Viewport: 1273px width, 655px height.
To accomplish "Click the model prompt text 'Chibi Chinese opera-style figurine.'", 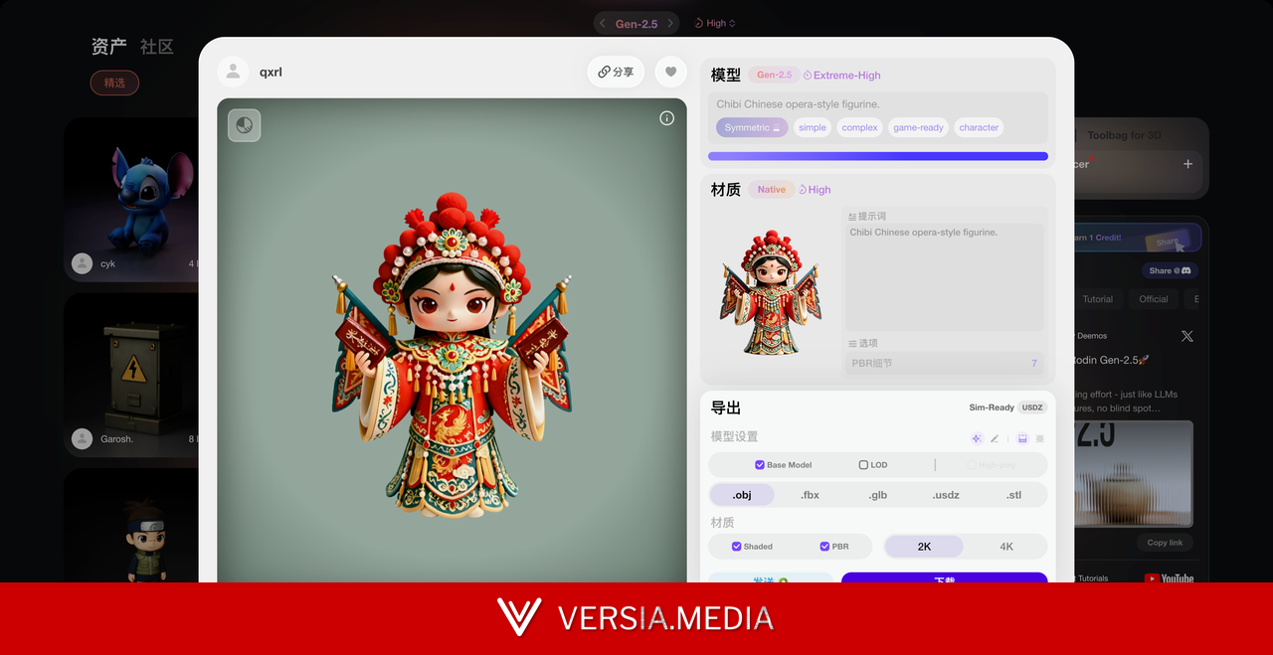I will [798, 103].
